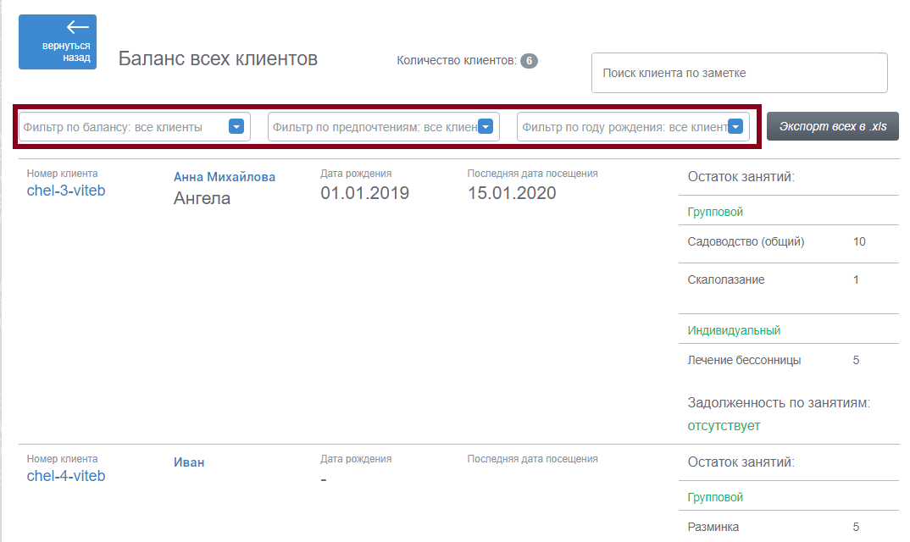Click the 'Лечение бессонницы' lesson row
910x542 pixels.
(x=789, y=361)
